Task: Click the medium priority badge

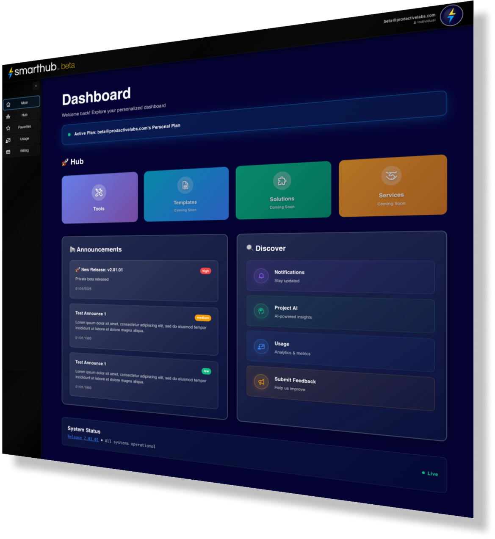Action: coord(203,318)
